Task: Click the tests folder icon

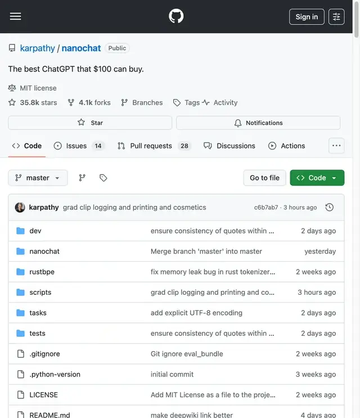Action: coord(20,333)
